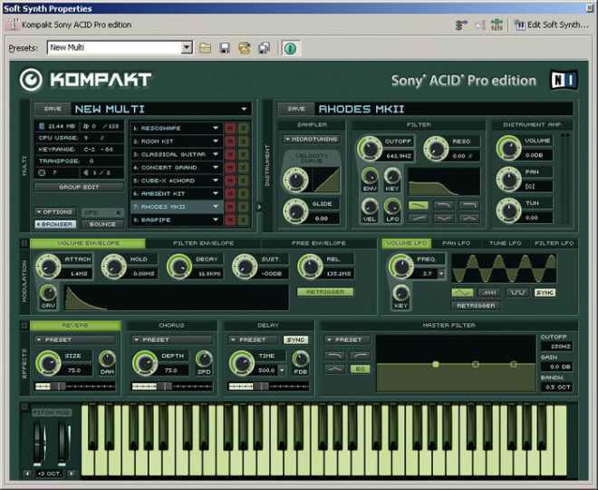598x490 pixels.
Task: Click Save button next to Rhodes MKII
Action: tap(296, 109)
